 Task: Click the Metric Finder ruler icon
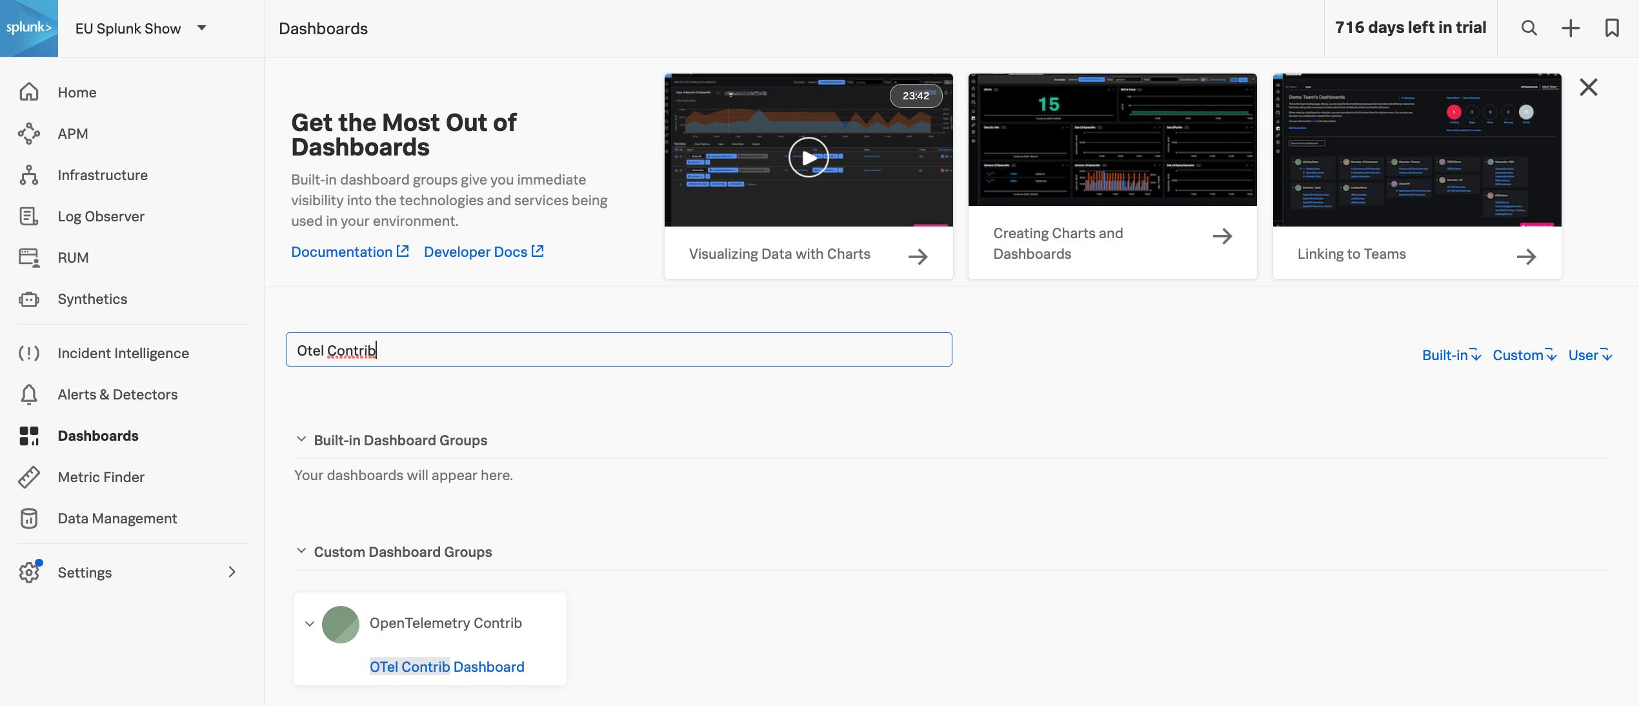pyautogui.click(x=29, y=477)
